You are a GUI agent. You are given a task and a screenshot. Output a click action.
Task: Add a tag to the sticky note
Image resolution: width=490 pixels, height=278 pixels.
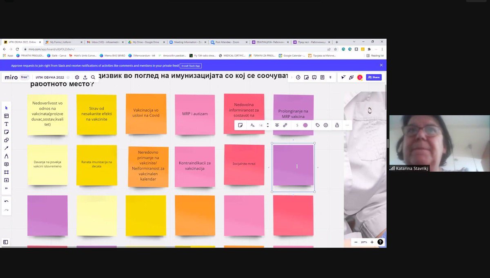[318, 125]
